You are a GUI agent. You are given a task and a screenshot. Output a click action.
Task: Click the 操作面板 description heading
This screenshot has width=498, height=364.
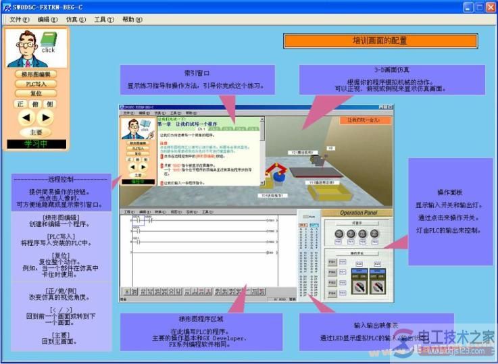(450, 192)
